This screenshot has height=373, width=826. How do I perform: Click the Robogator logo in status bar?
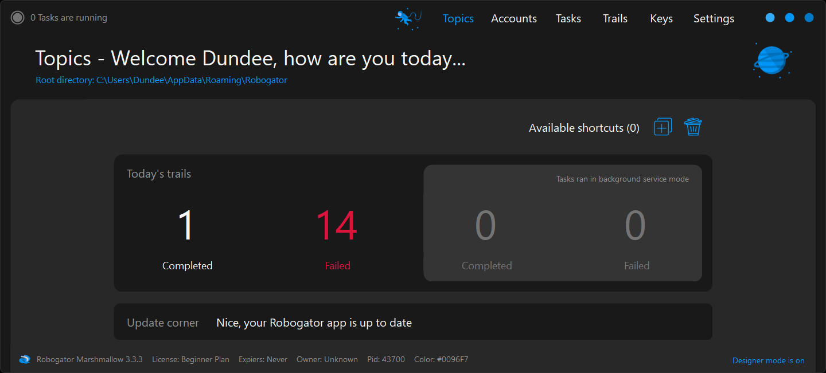pos(25,360)
